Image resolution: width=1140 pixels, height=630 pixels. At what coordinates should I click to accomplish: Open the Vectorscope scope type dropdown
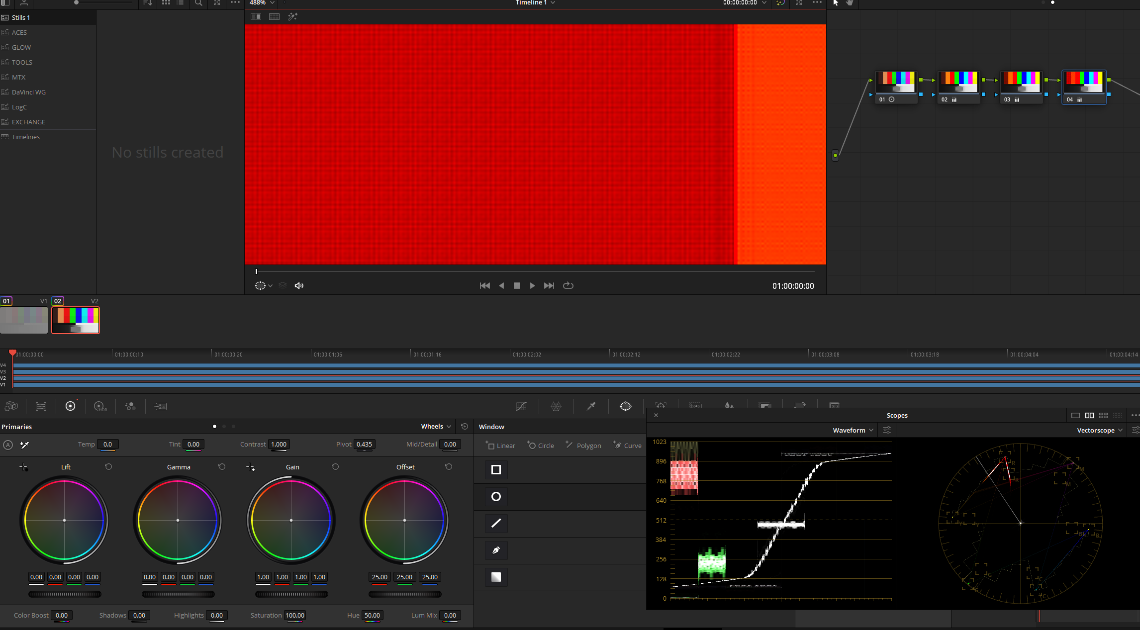(x=1099, y=430)
